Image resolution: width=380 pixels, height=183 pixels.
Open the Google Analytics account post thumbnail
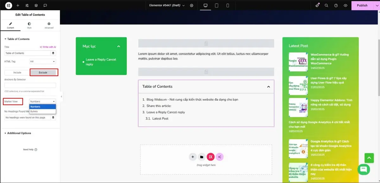298,148
